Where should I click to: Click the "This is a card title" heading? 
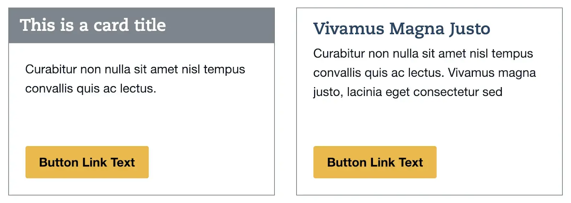[93, 25]
